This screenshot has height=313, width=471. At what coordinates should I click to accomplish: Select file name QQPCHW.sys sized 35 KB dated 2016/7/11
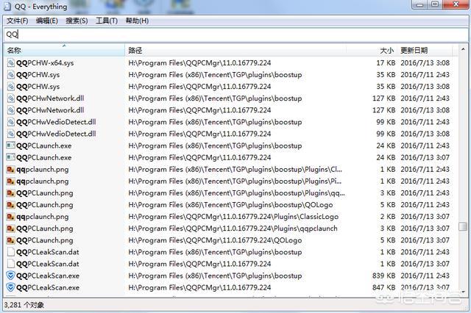(x=38, y=75)
